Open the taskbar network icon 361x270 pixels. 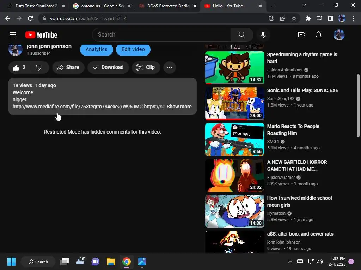coord(311,262)
